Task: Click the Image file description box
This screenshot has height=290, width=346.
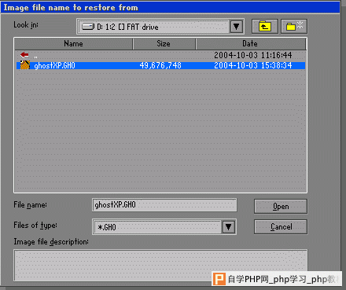Action: (160, 265)
